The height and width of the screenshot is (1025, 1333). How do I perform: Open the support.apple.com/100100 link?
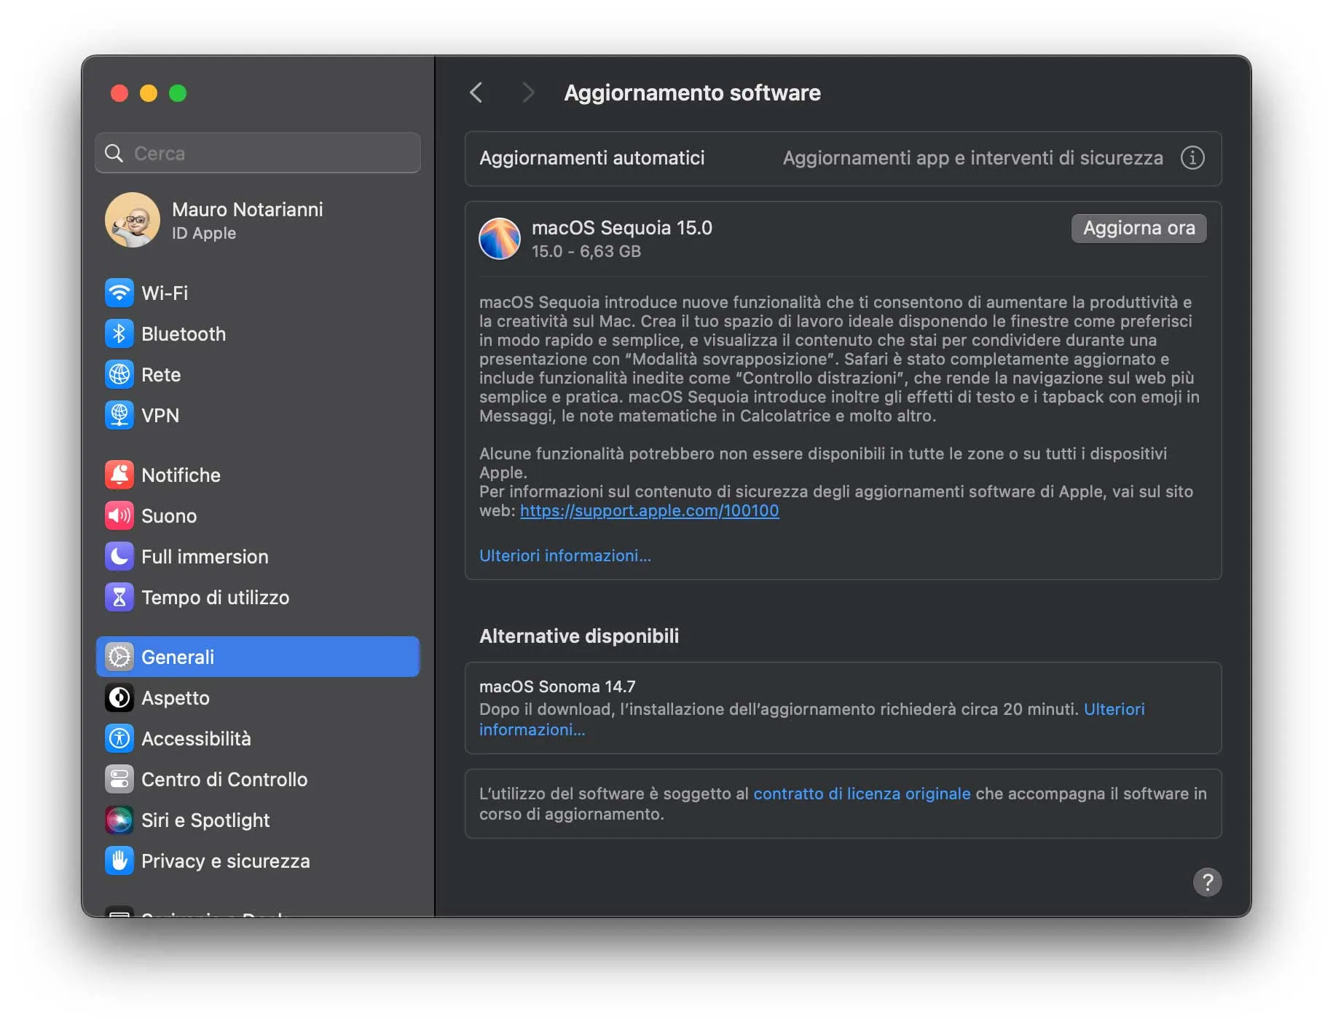(650, 510)
